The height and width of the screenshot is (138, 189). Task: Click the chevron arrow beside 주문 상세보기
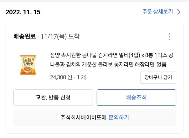pos(179,12)
